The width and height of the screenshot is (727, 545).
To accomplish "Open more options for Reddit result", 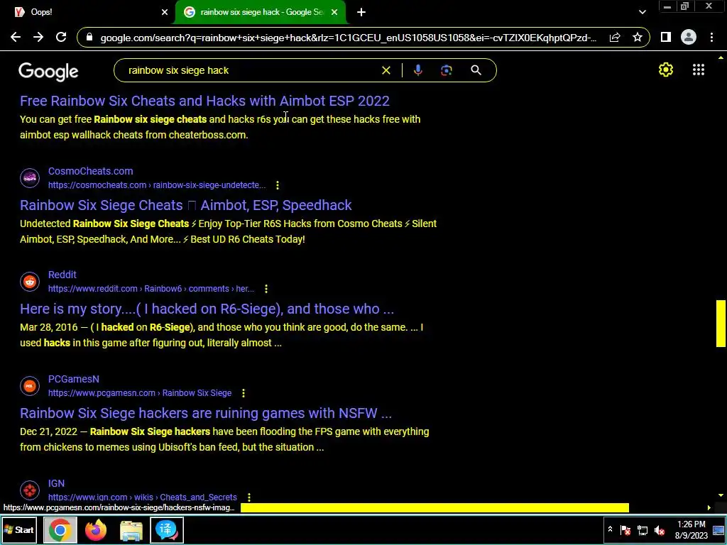I will pos(266,290).
